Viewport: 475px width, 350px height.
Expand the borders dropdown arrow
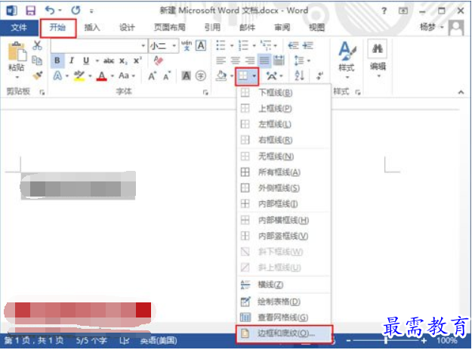coord(254,76)
